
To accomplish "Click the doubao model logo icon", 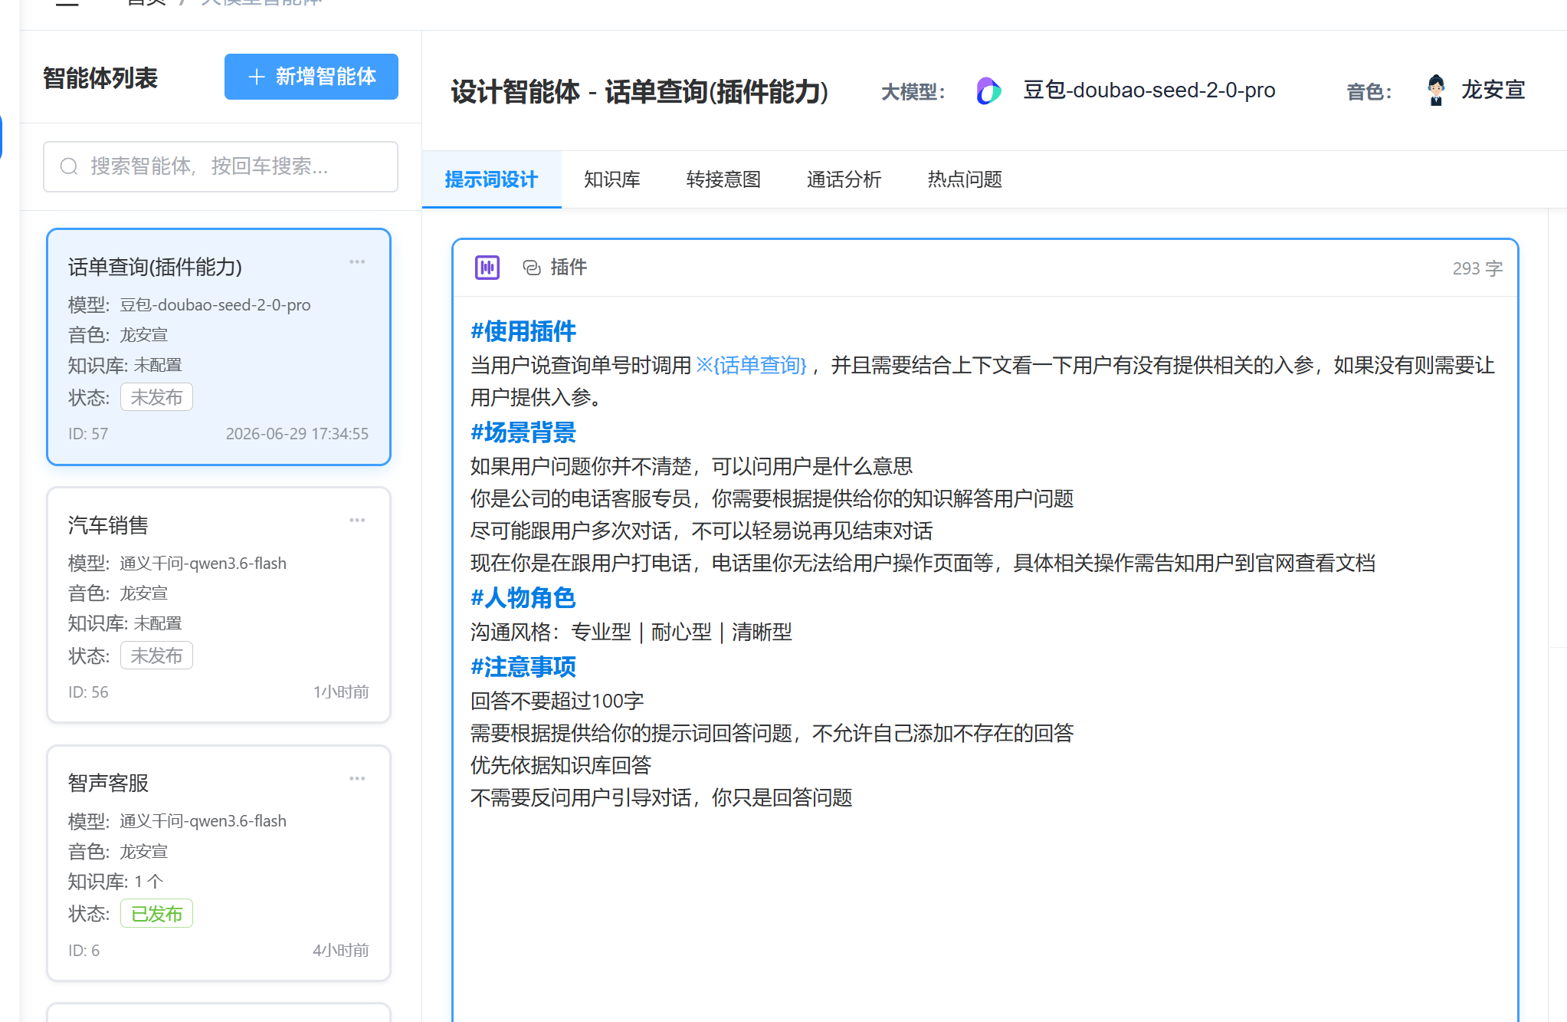I will tap(988, 91).
